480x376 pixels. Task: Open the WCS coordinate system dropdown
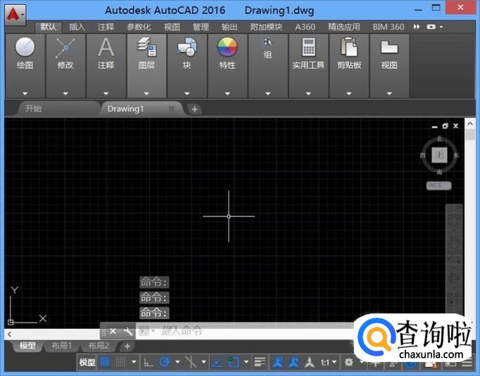(438, 186)
